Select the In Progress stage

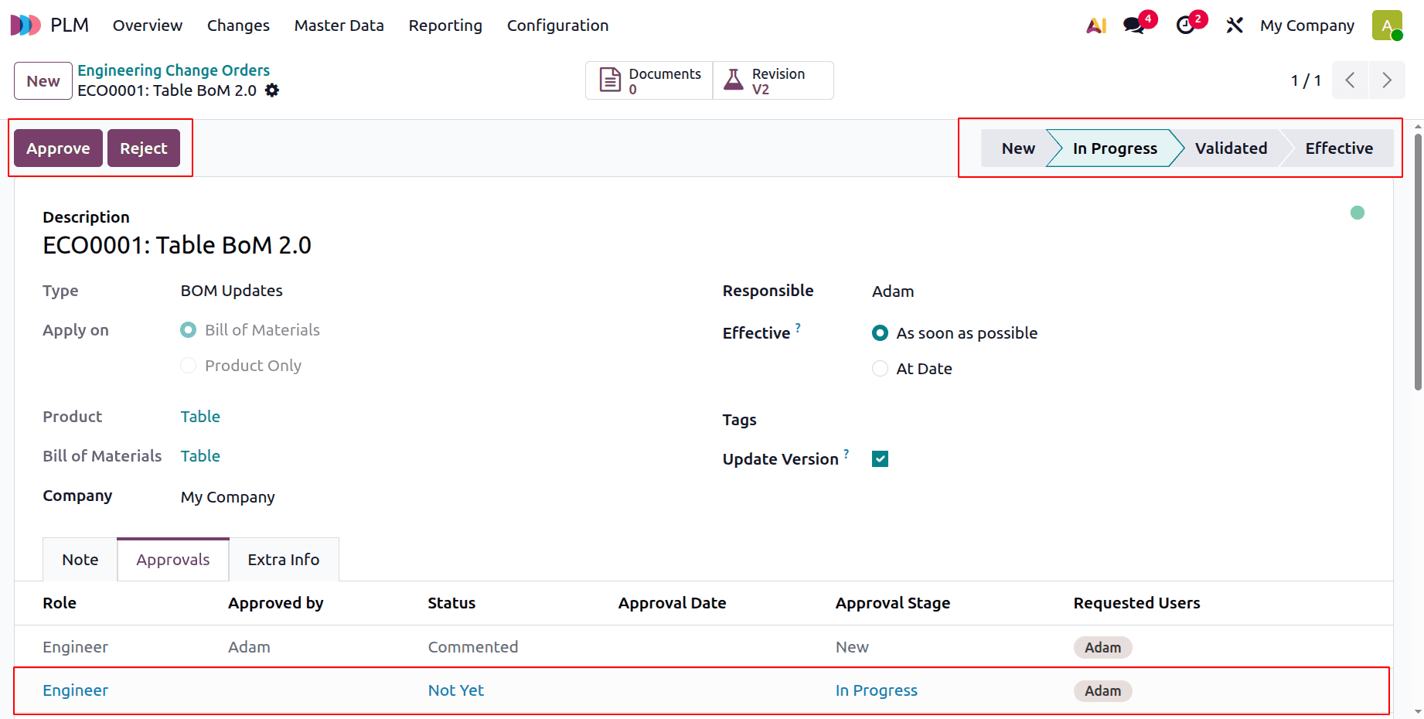point(1115,148)
